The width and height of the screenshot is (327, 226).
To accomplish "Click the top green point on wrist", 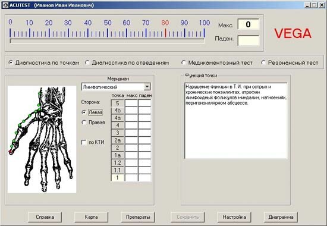I will 40,93.
